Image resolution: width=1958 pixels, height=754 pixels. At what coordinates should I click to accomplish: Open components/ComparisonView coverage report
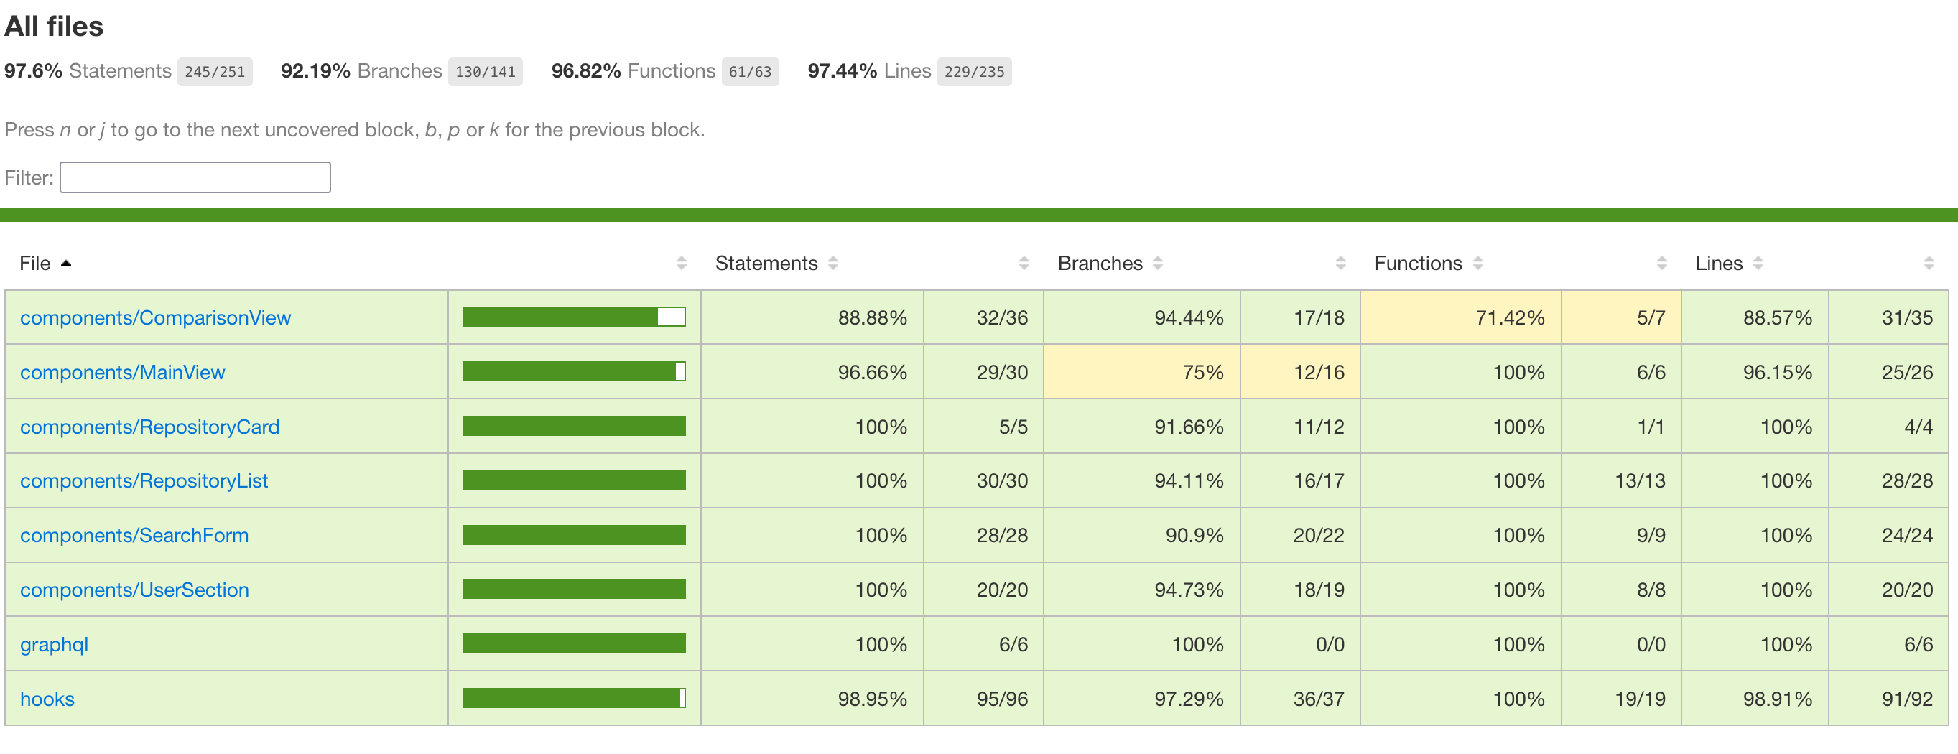[x=155, y=317]
